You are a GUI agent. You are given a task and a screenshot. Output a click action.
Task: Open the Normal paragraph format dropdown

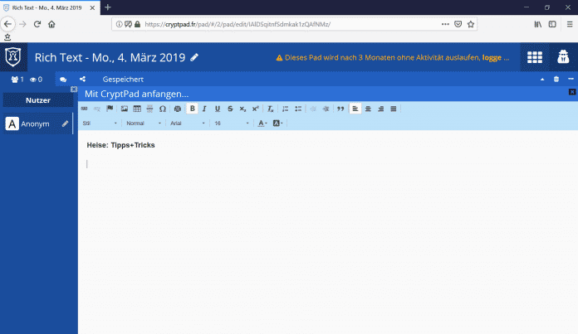coord(144,123)
